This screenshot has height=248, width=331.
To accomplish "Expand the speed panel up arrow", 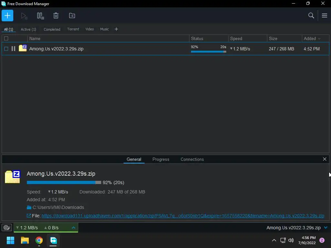I will [x=73, y=228].
